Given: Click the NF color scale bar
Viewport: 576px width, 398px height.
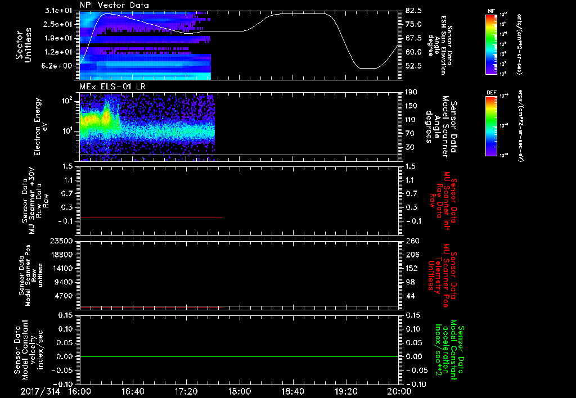Looking at the screenshot, I should pyautogui.click(x=491, y=44).
